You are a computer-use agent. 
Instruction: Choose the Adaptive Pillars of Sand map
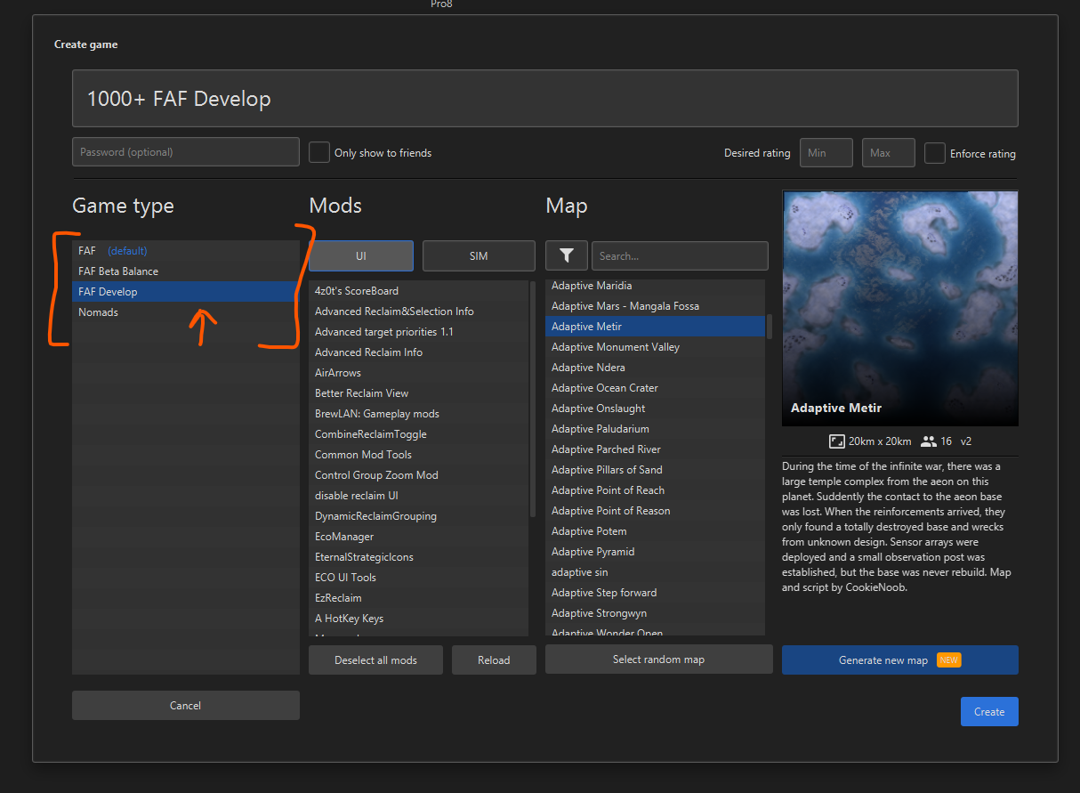pyautogui.click(x=656, y=470)
